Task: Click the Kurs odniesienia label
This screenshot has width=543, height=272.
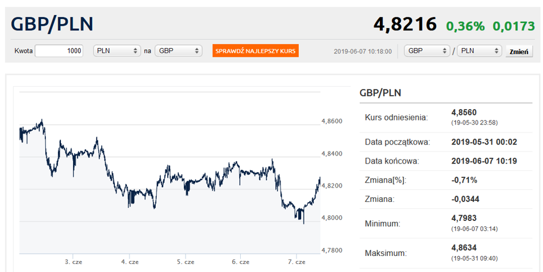Action: tap(396, 117)
